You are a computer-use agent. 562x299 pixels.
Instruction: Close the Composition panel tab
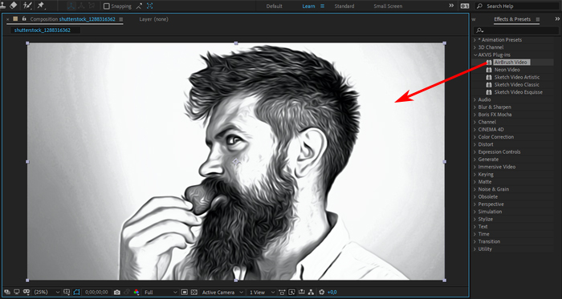[7, 19]
